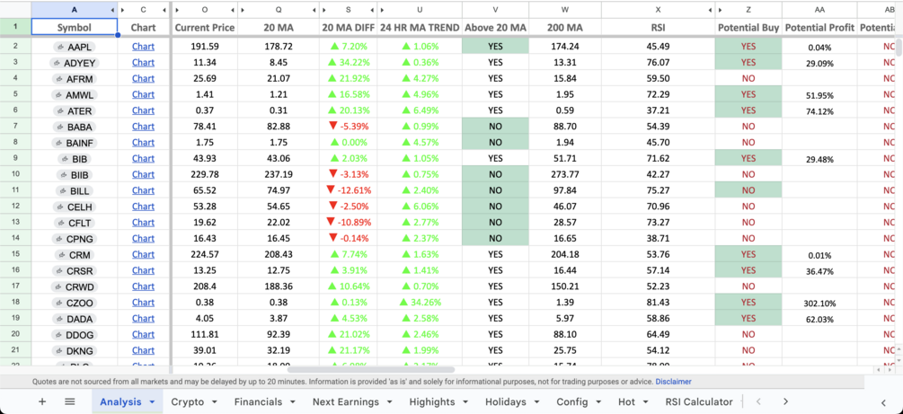This screenshot has width=903, height=414.
Task: Select ATER potential profit 74.12%
Action: (x=819, y=111)
